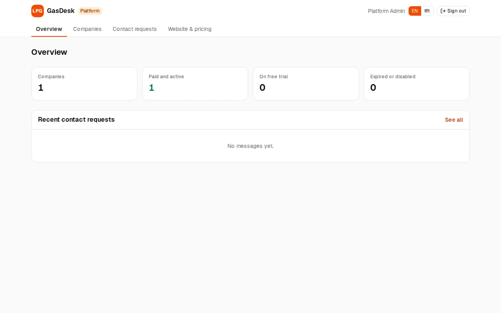The image size is (501, 313).
Task: Click the Companies count card
Action: pyautogui.click(x=84, y=84)
